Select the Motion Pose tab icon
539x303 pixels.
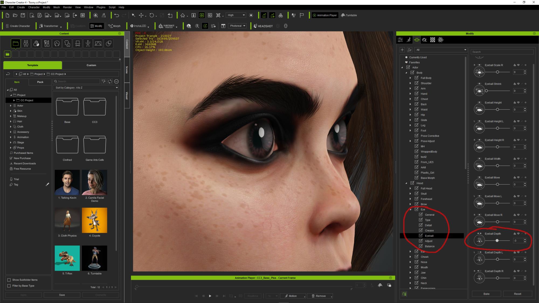[409, 40]
